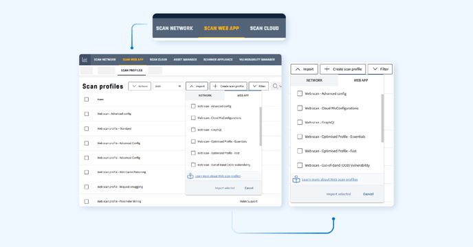
Task: Click the scrollbar in main window Import dropdown
Action: tap(261, 126)
